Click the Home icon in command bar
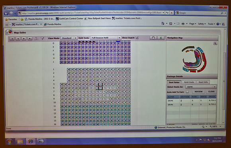Viewport: 231px width, 148px height. pos(163,23)
